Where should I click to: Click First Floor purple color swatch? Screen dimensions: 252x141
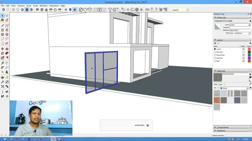tap(249, 58)
